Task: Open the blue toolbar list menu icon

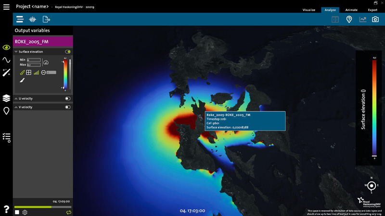Action: click(20, 19)
